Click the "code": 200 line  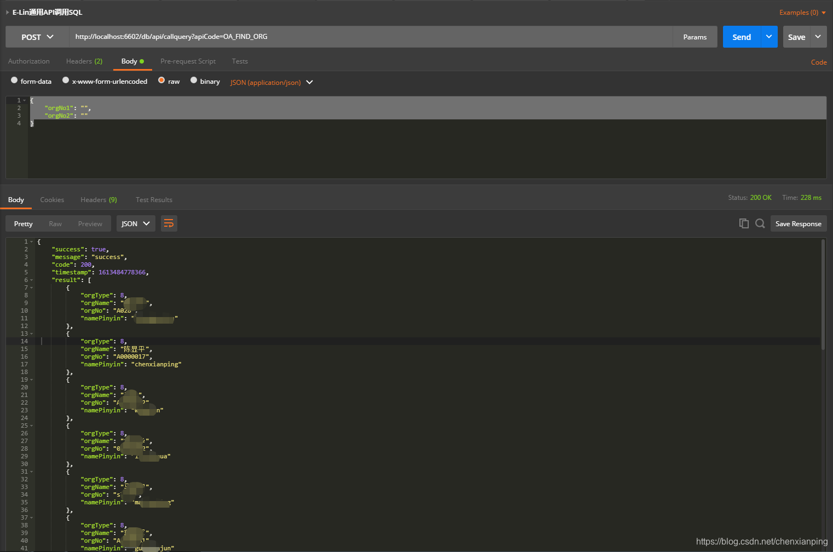[x=73, y=264]
